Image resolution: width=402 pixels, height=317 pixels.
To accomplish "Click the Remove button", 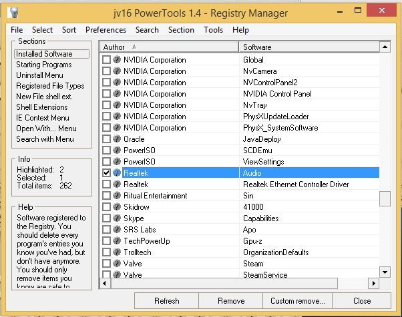I will [x=231, y=301].
